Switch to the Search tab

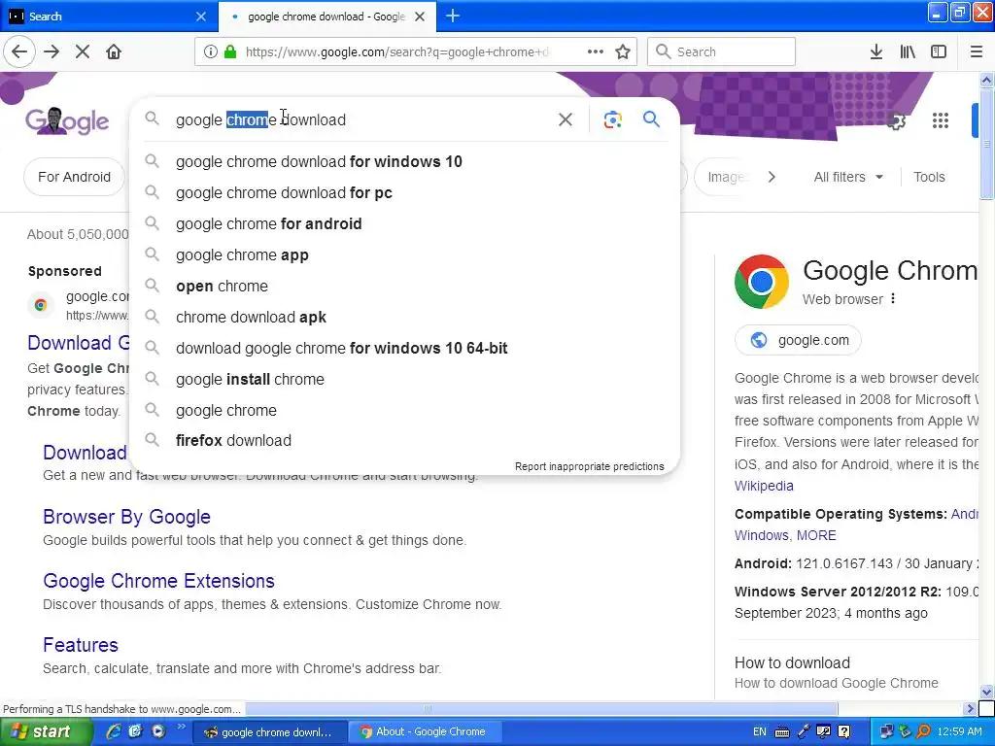109,17
